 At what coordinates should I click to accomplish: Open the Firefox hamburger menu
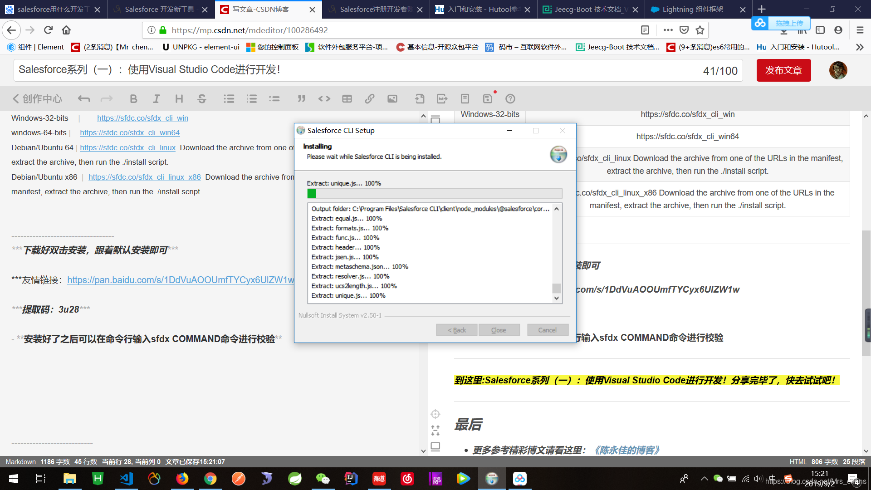(x=860, y=30)
